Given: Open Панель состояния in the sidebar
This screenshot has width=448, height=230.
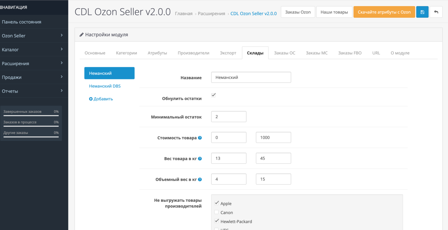Looking at the screenshot, I should (34, 22).
